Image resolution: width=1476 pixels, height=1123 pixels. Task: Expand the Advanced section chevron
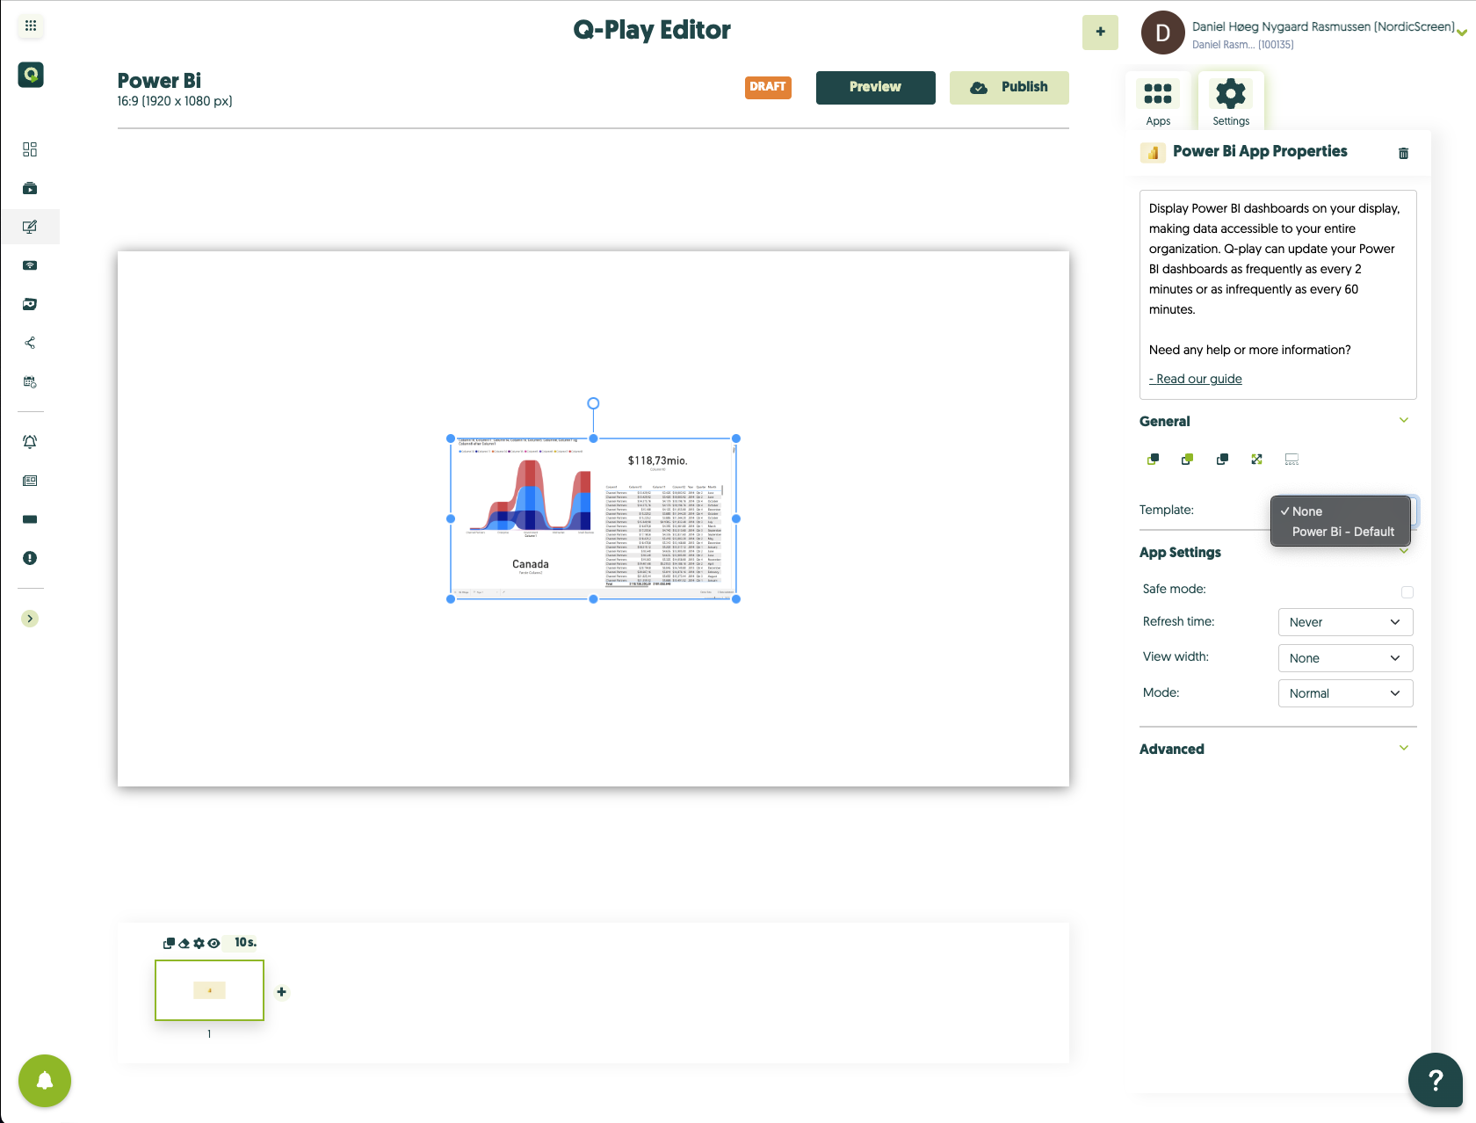[x=1404, y=748]
